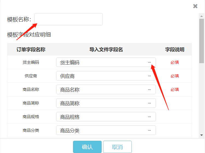Close the template dialog with X icon

click(195, 6)
